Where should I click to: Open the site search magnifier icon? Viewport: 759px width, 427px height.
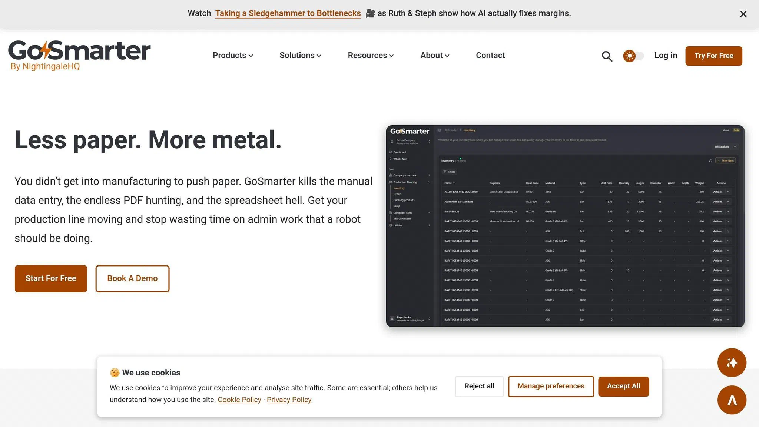pyautogui.click(x=607, y=56)
